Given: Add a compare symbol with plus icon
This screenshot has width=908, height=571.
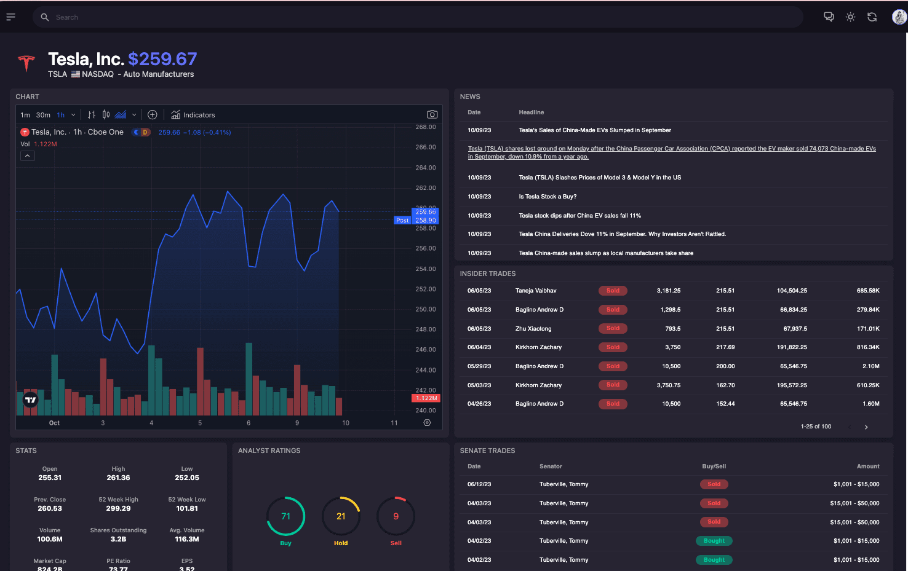Looking at the screenshot, I should coord(153,115).
